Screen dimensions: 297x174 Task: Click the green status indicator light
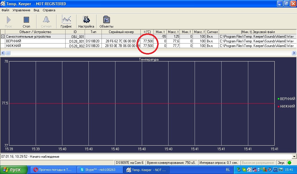[289, 163]
